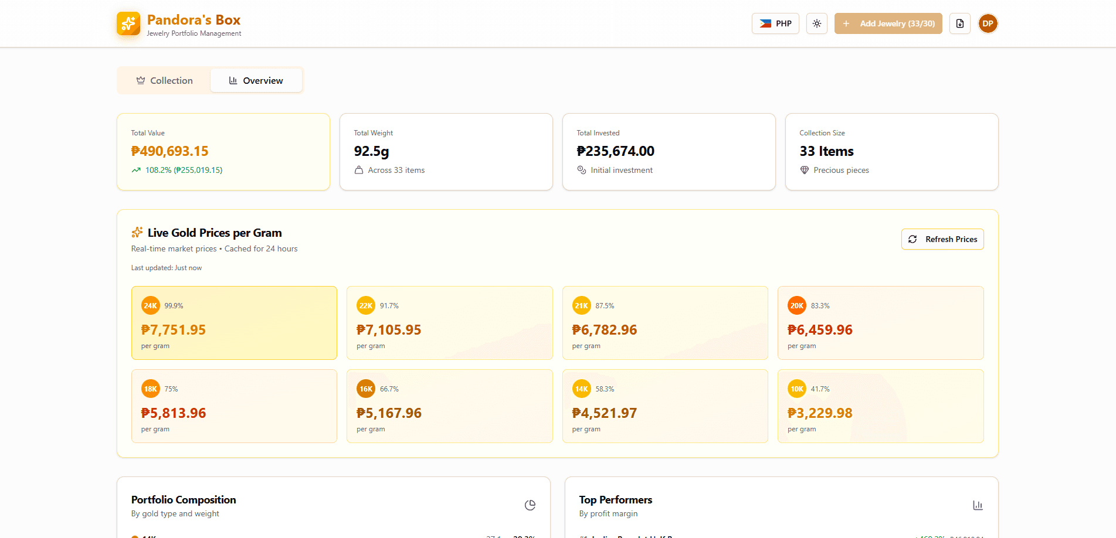Open the document export icon near the avatar
The height and width of the screenshot is (538, 1116).
click(959, 23)
